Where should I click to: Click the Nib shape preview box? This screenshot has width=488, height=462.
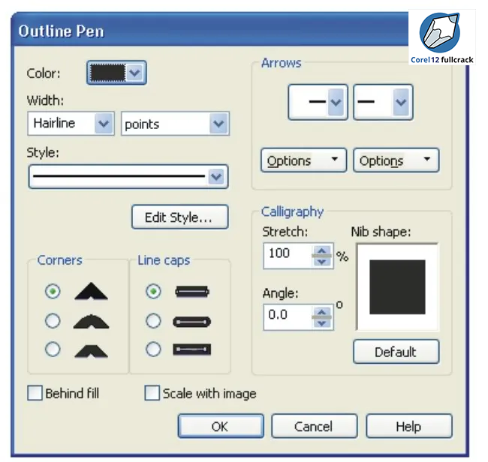click(397, 287)
